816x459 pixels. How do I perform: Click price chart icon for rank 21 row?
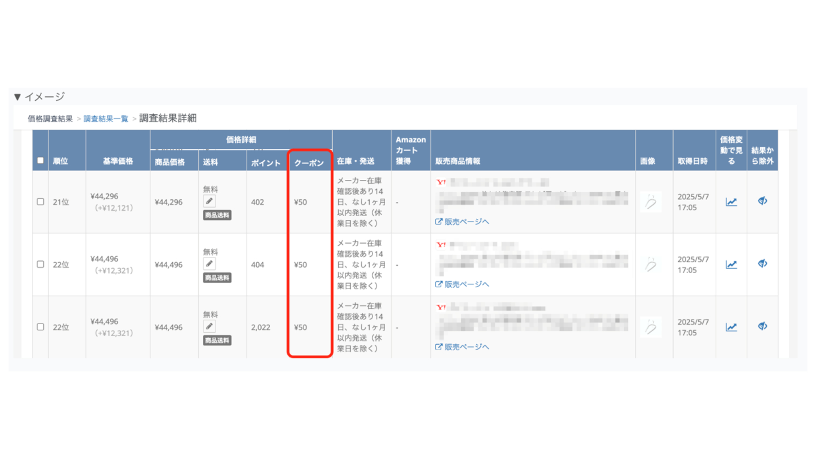pyautogui.click(x=731, y=202)
